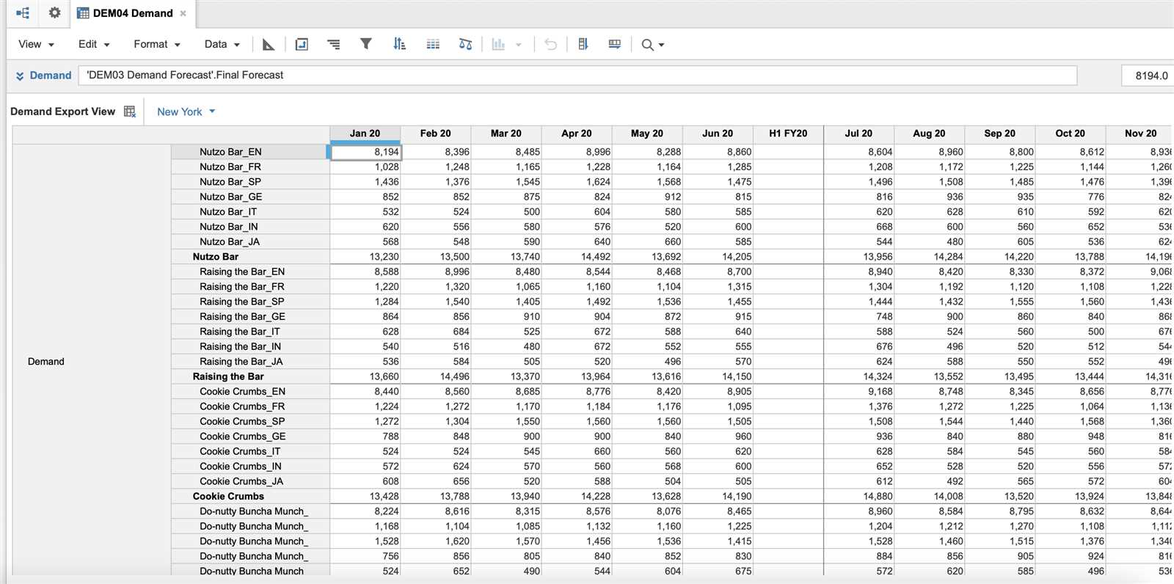Click the Demand Export View grid icon
The height and width of the screenshot is (584, 1174).
(130, 112)
